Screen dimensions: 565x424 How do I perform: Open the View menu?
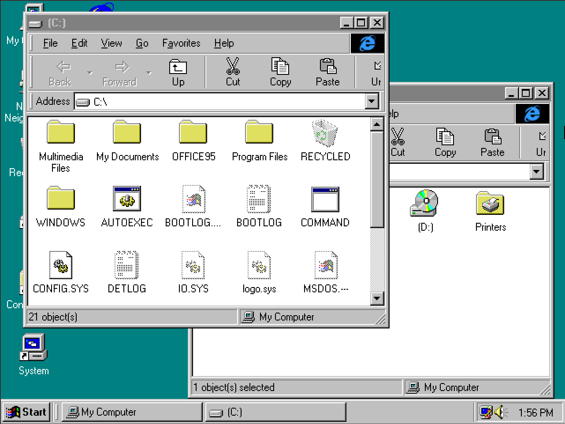(111, 43)
